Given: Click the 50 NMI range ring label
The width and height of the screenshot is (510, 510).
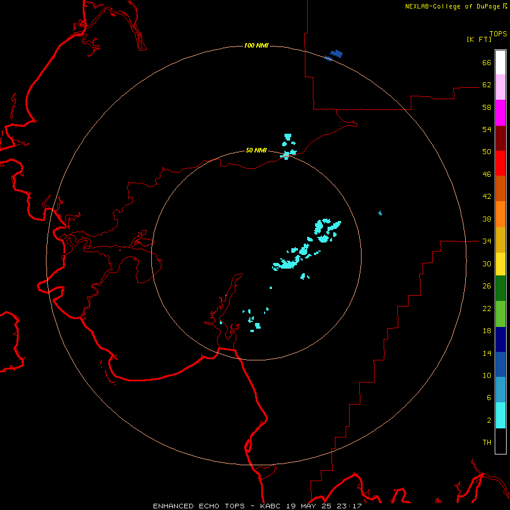Looking at the screenshot, I should pos(256,150).
